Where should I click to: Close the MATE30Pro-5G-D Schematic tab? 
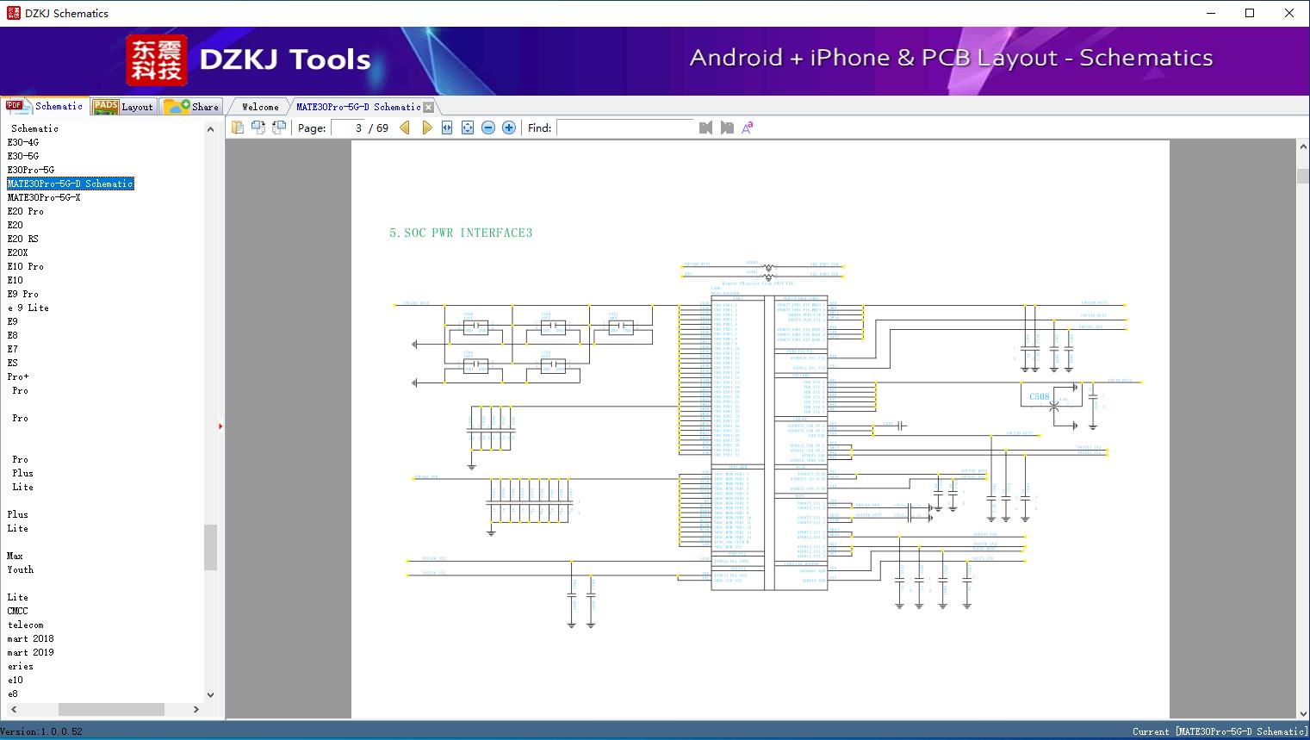[429, 107]
